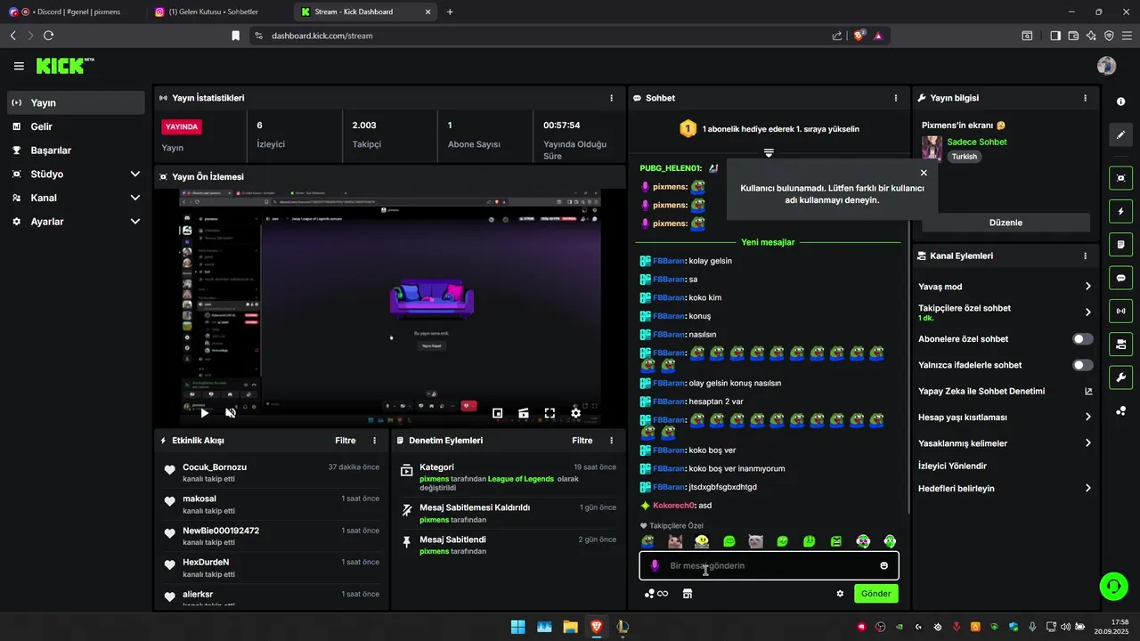Image resolution: width=1140 pixels, height=641 pixels.
Task: Select the pencil edit icon in right rail
Action: [x=1120, y=135]
